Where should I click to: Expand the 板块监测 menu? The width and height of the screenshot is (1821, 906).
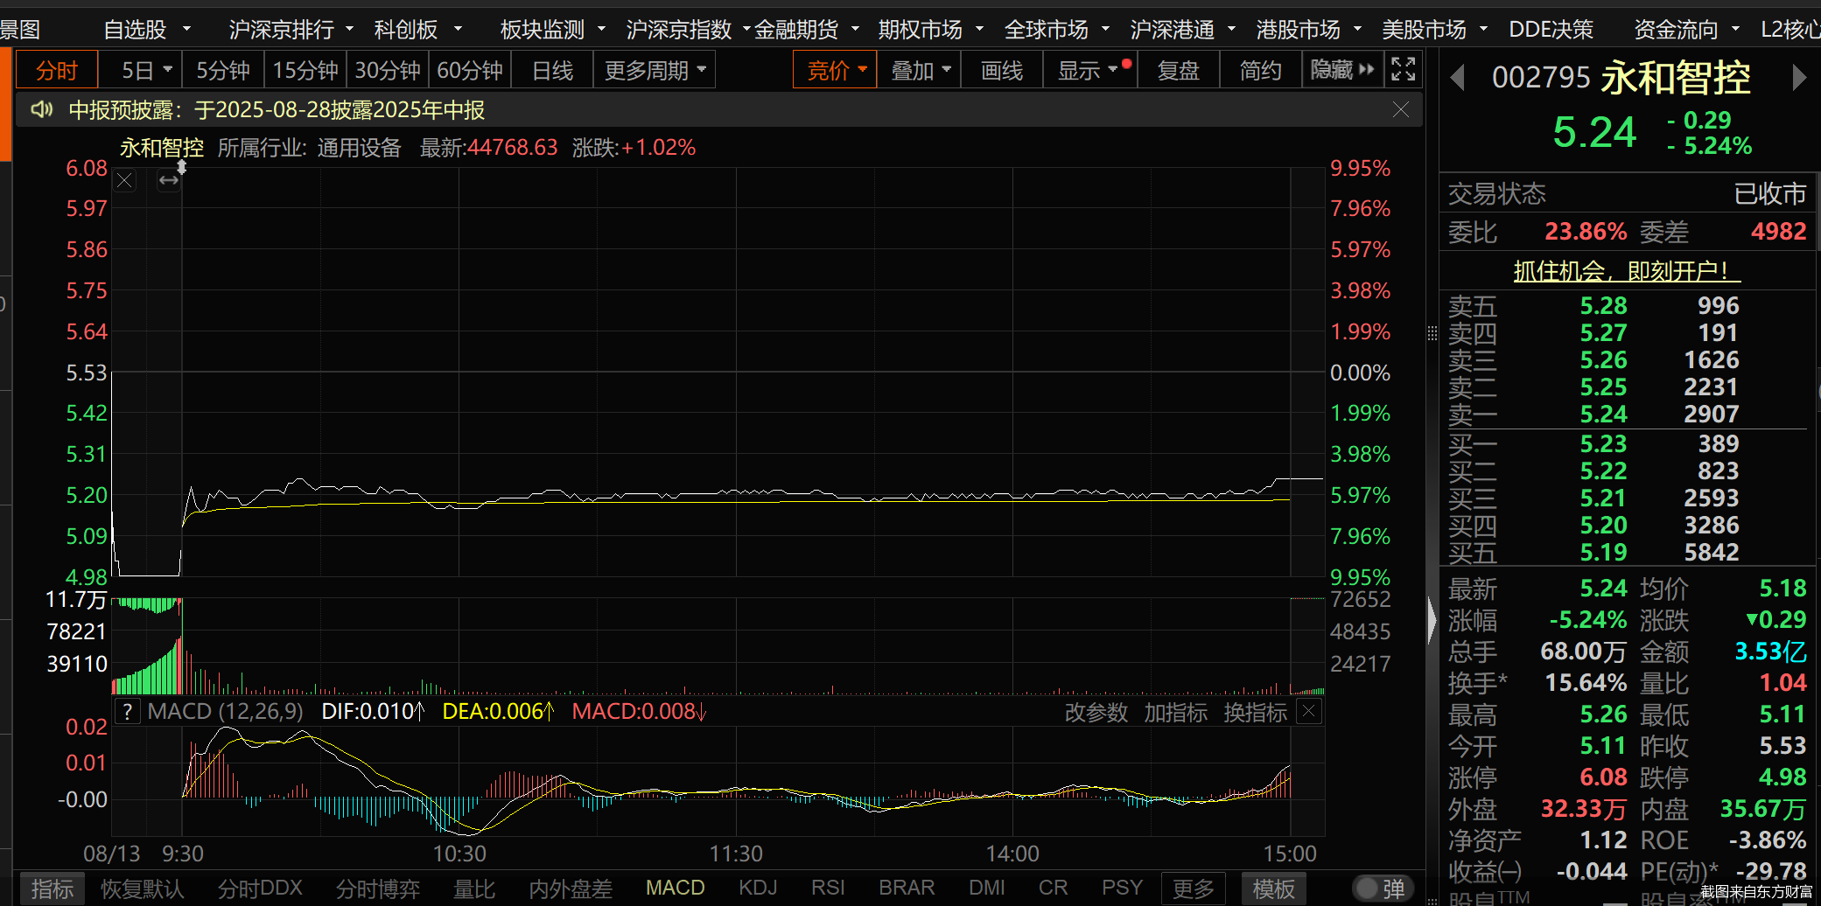(553, 30)
